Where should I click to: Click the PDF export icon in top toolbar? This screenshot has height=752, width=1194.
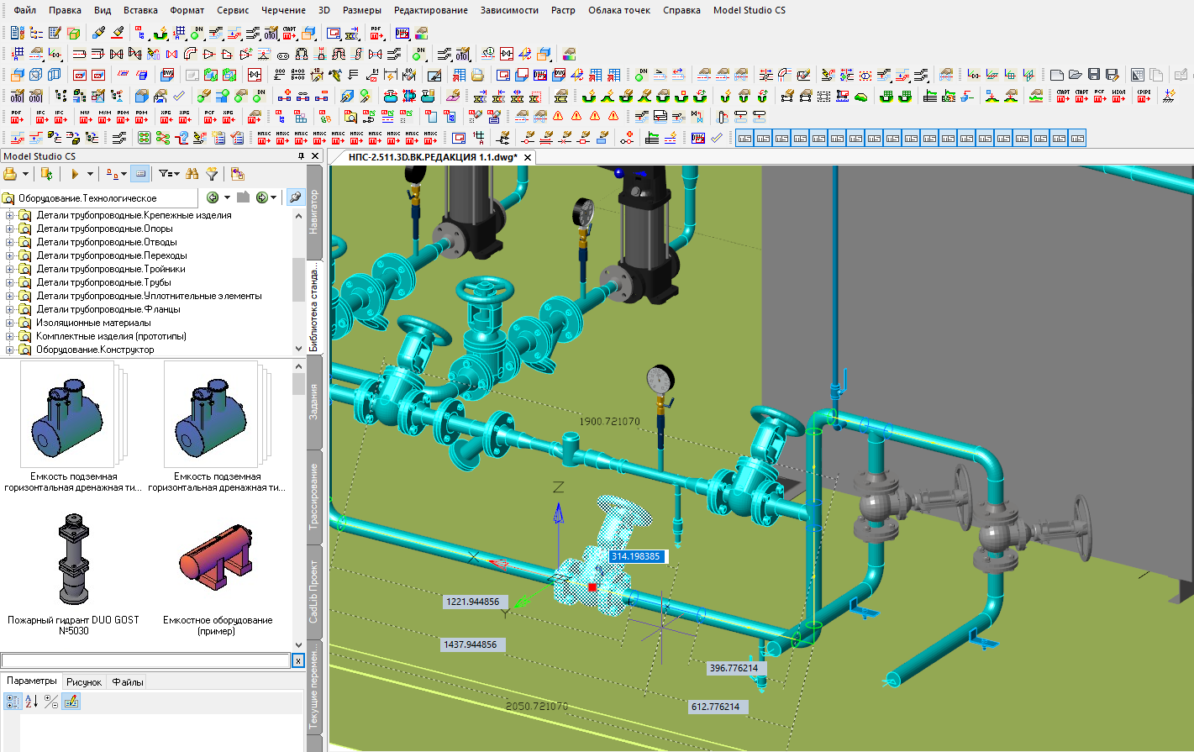pos(376,34)
